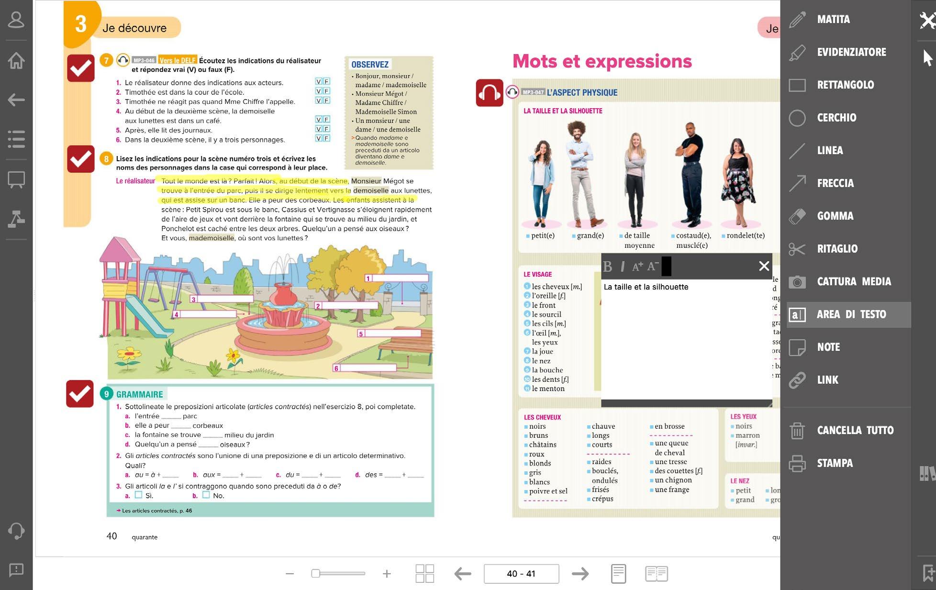936x590 pixels.
Task: Pick the Gomma eraser tool
Action: [835, 216]
